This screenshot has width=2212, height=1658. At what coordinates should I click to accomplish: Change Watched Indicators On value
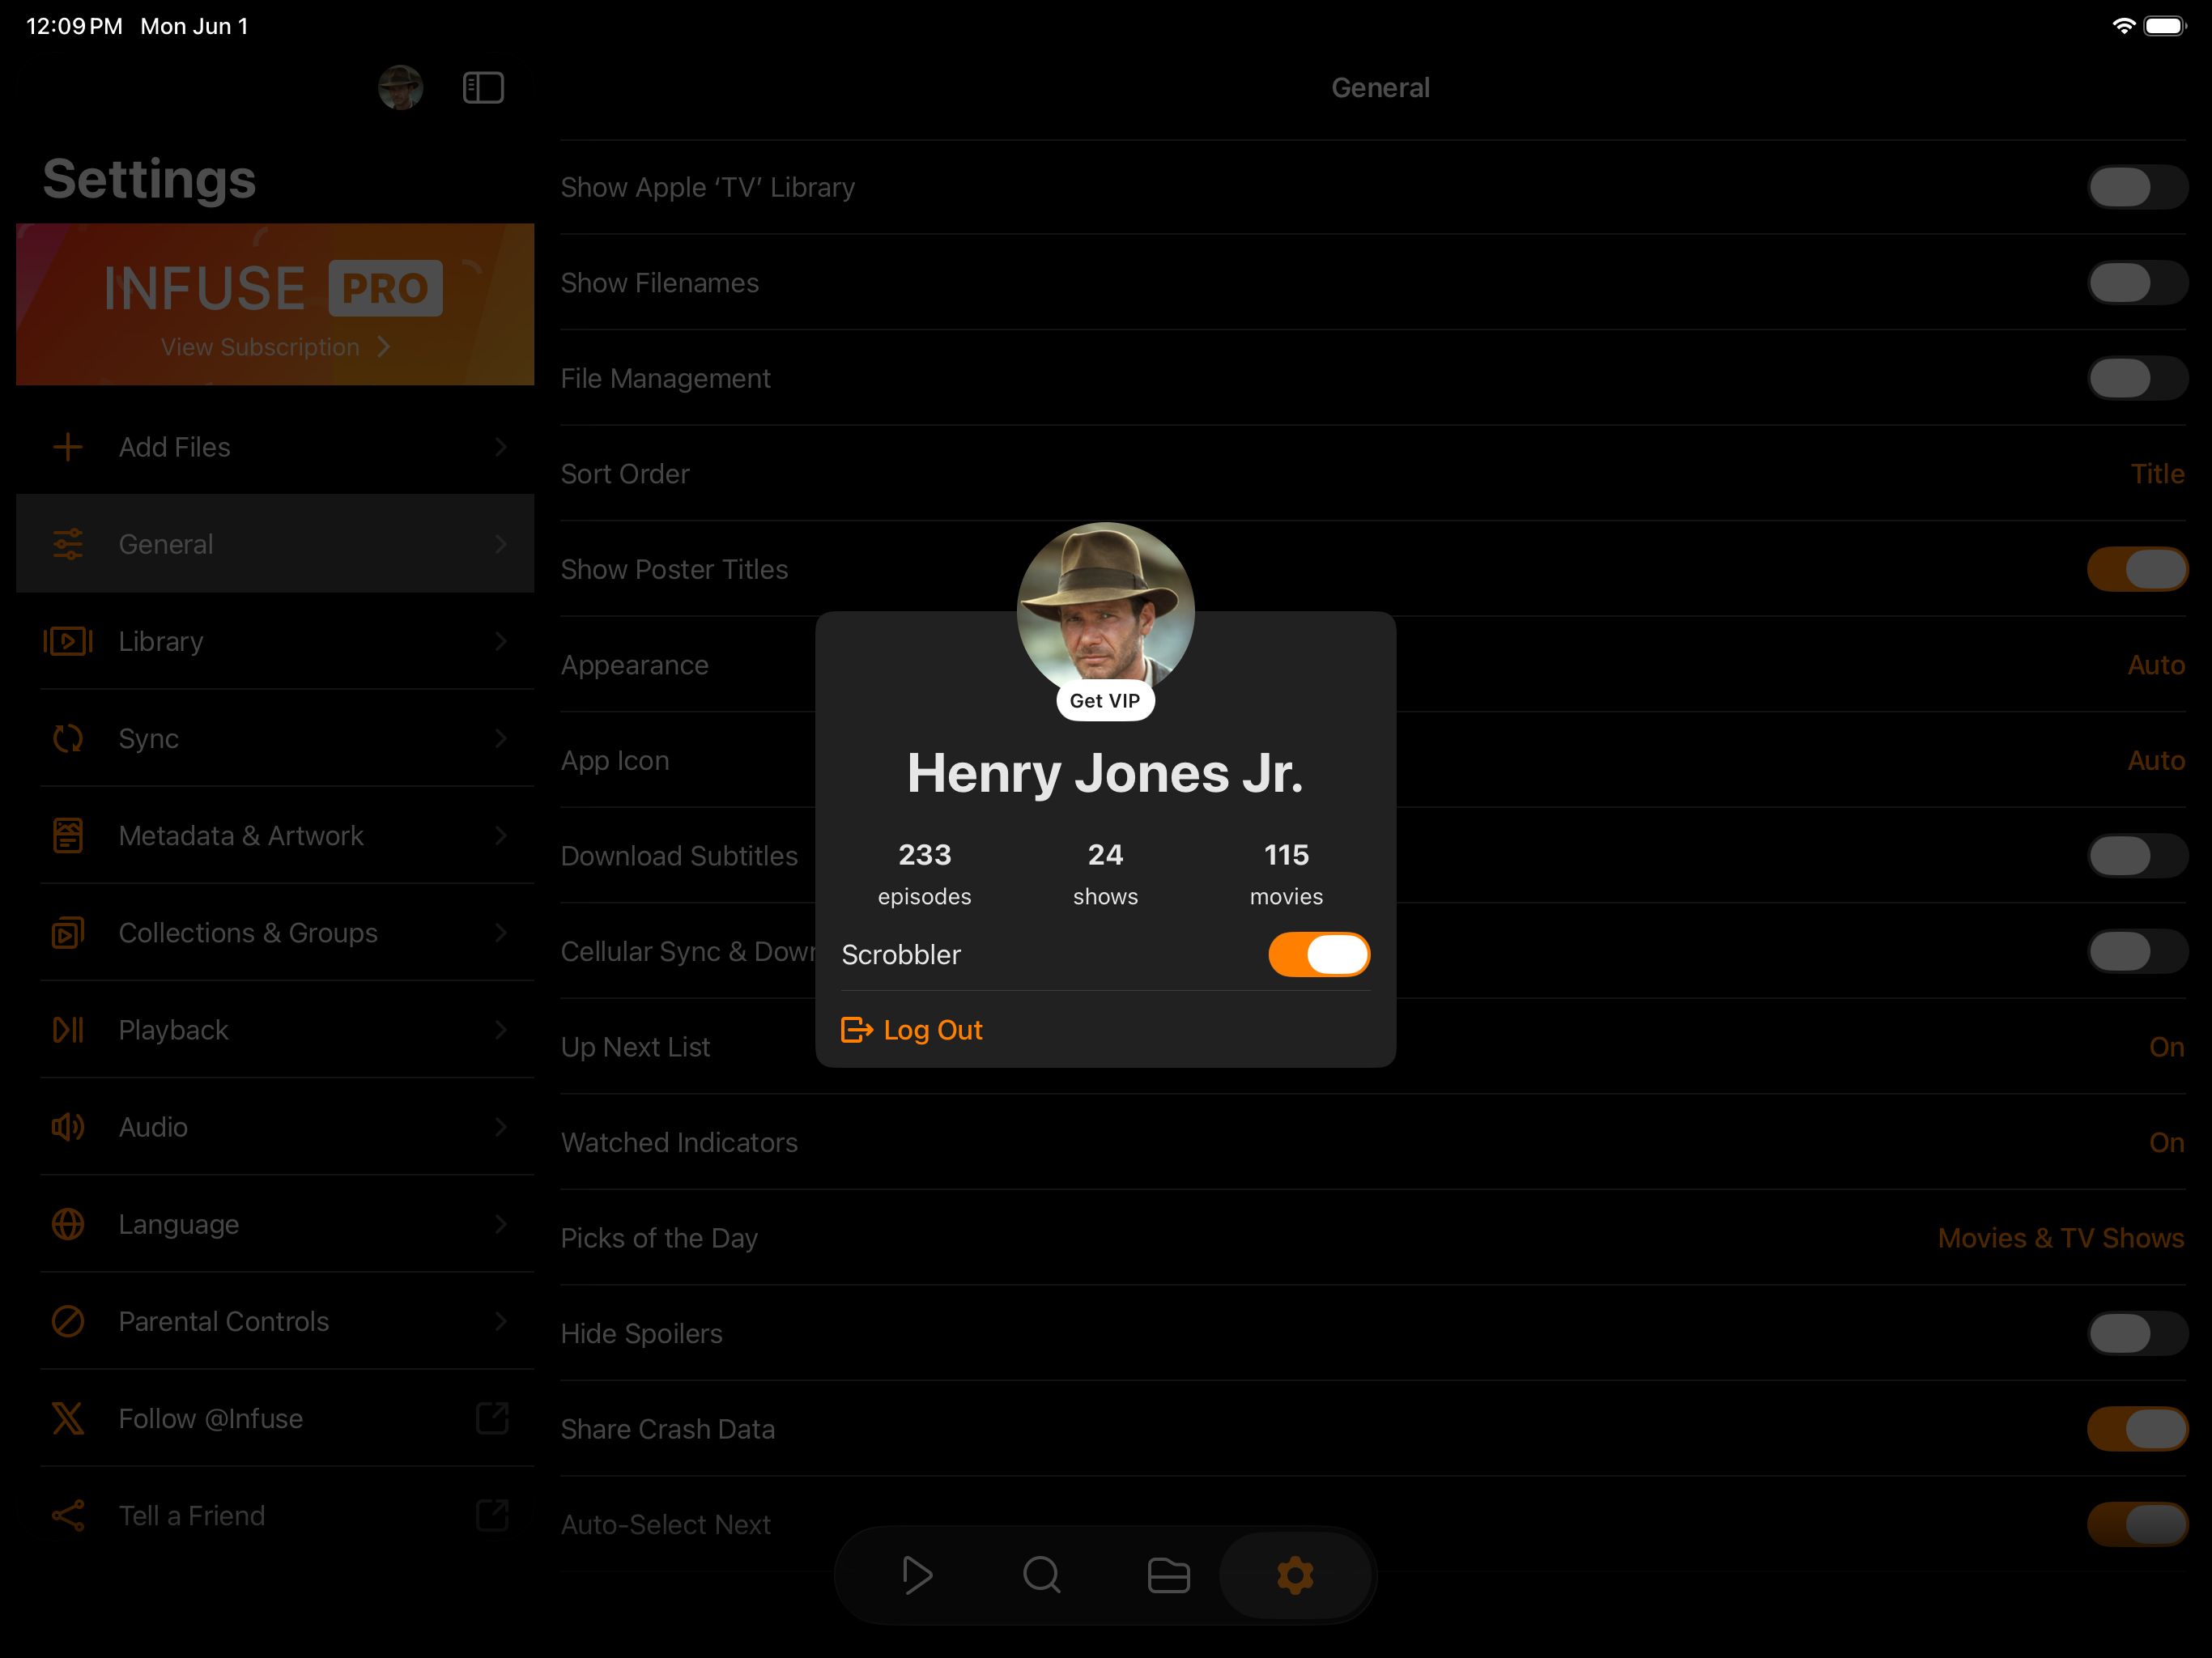point(2166,1142)
